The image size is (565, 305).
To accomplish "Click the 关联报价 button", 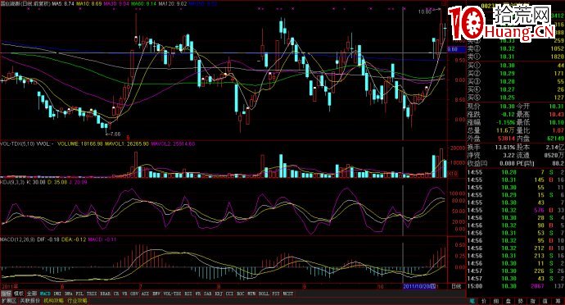I will point(30,301).
